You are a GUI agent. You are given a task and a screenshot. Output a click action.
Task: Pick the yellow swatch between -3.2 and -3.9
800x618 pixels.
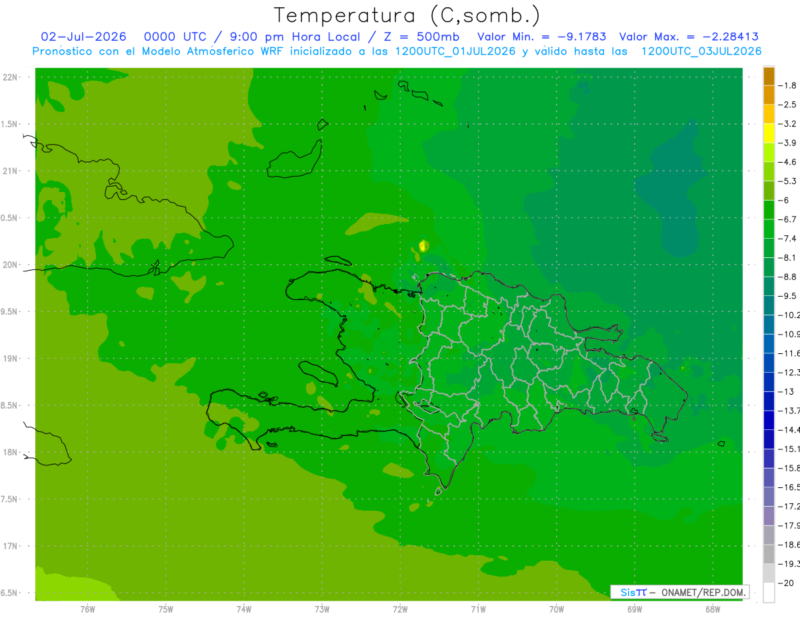coord(769,133)
